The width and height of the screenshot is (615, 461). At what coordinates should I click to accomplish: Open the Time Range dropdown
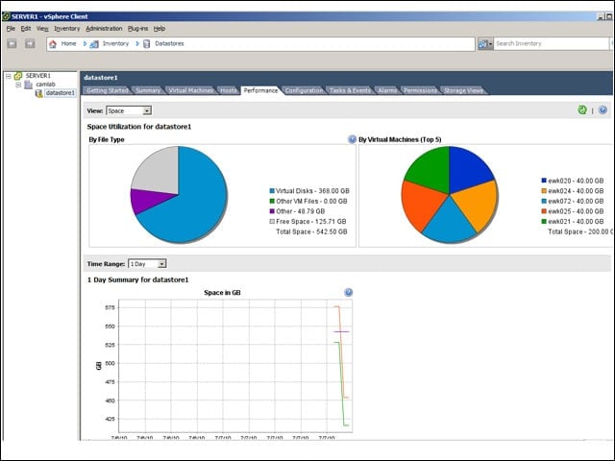click(x=161, y=264)
